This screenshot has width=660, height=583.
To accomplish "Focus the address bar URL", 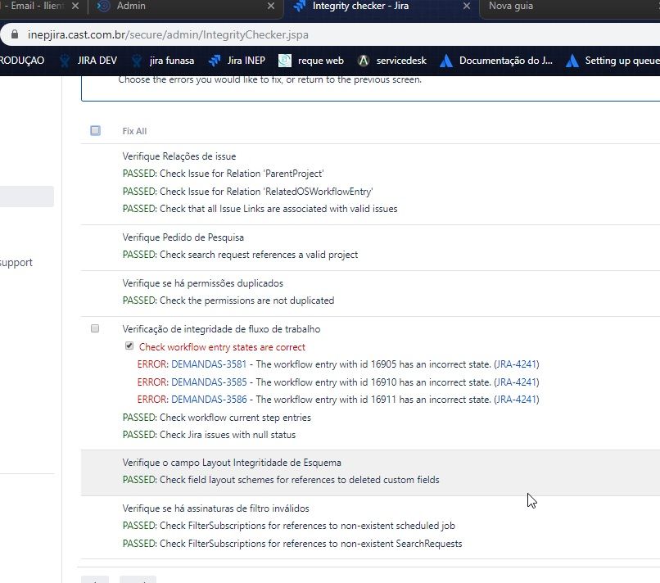I will [x=168, y=34].
